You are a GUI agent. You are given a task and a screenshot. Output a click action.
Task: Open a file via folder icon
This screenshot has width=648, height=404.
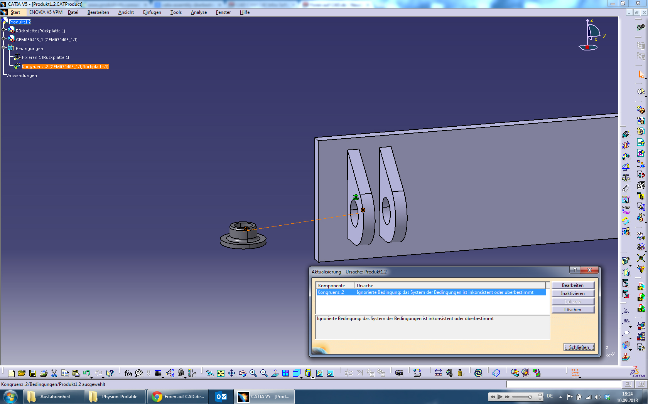22,373
